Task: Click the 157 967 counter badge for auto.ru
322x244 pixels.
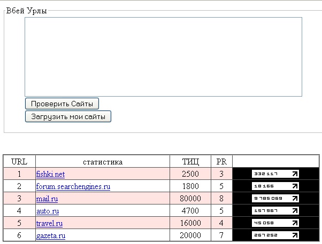Action: pos(275,211)
